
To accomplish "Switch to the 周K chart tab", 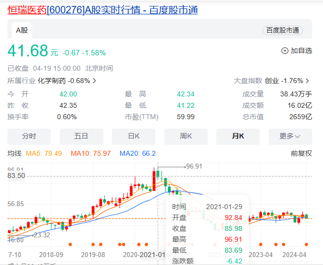I will pyautogui.click(x=186, y=136).
